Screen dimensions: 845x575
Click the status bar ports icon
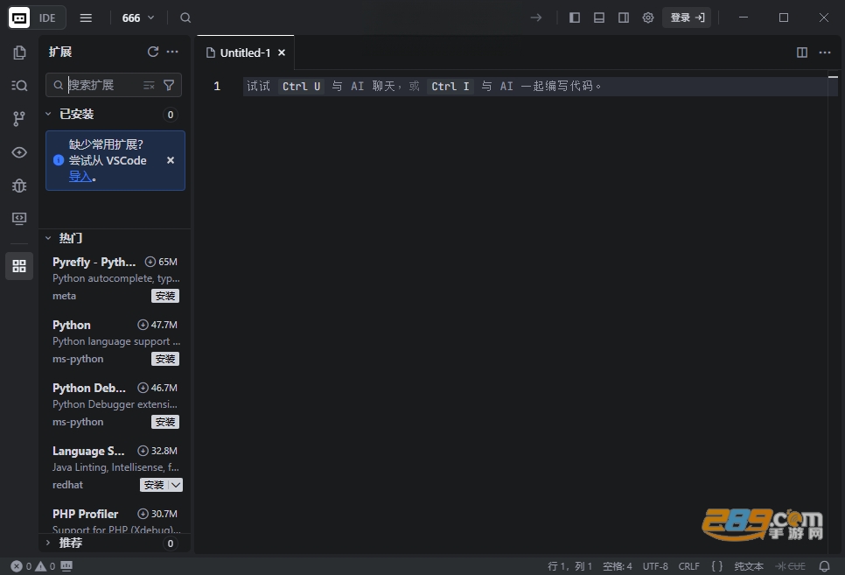66,566
